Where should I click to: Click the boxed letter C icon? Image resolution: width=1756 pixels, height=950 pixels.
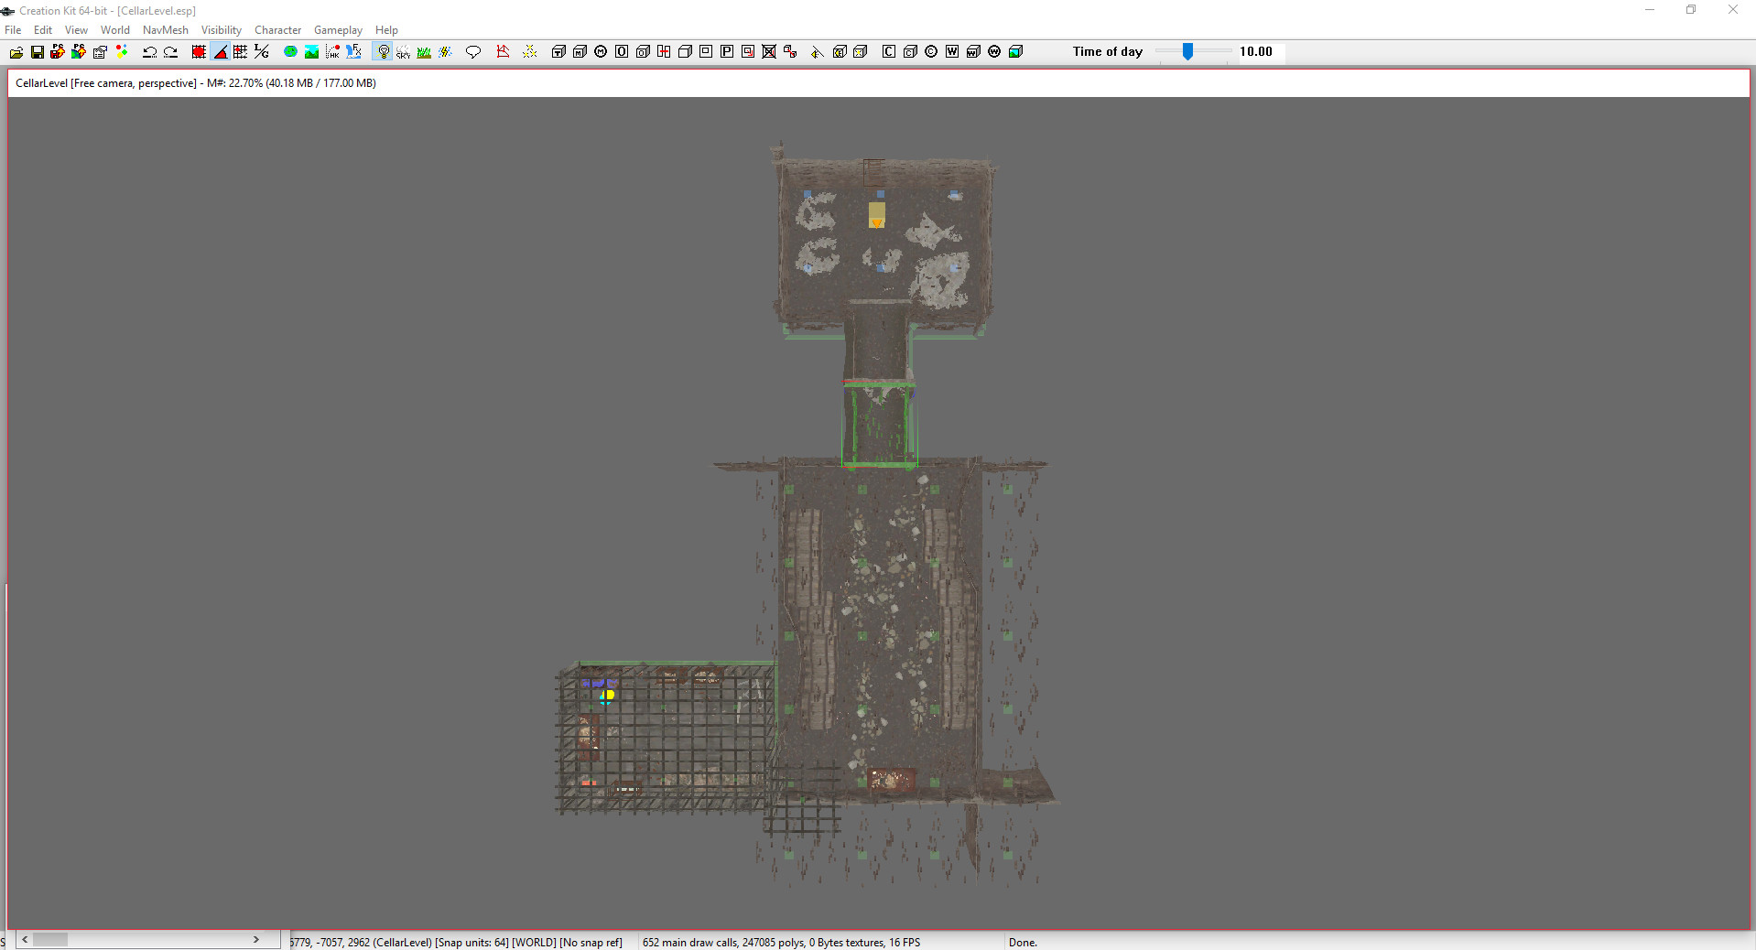click(889, 52)
